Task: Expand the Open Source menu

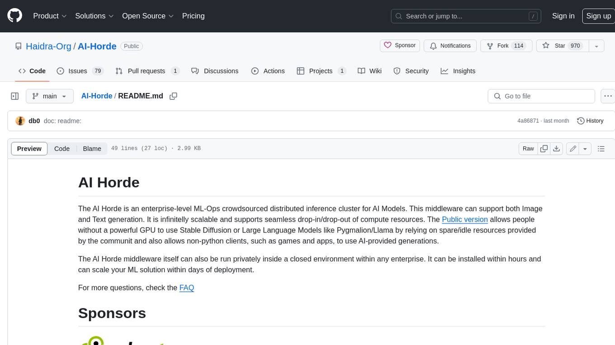Action: tap(148, 16)
